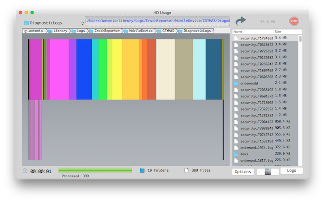Select Logs in the breadcrumb bar
The width and height of the screenshot is (325, 202).
coord(78,31)
